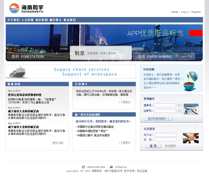The height and width of the screenshot is (184, 209).
Task: Click the 更多的查询服务 button
Action: click(x=158, y=118)
